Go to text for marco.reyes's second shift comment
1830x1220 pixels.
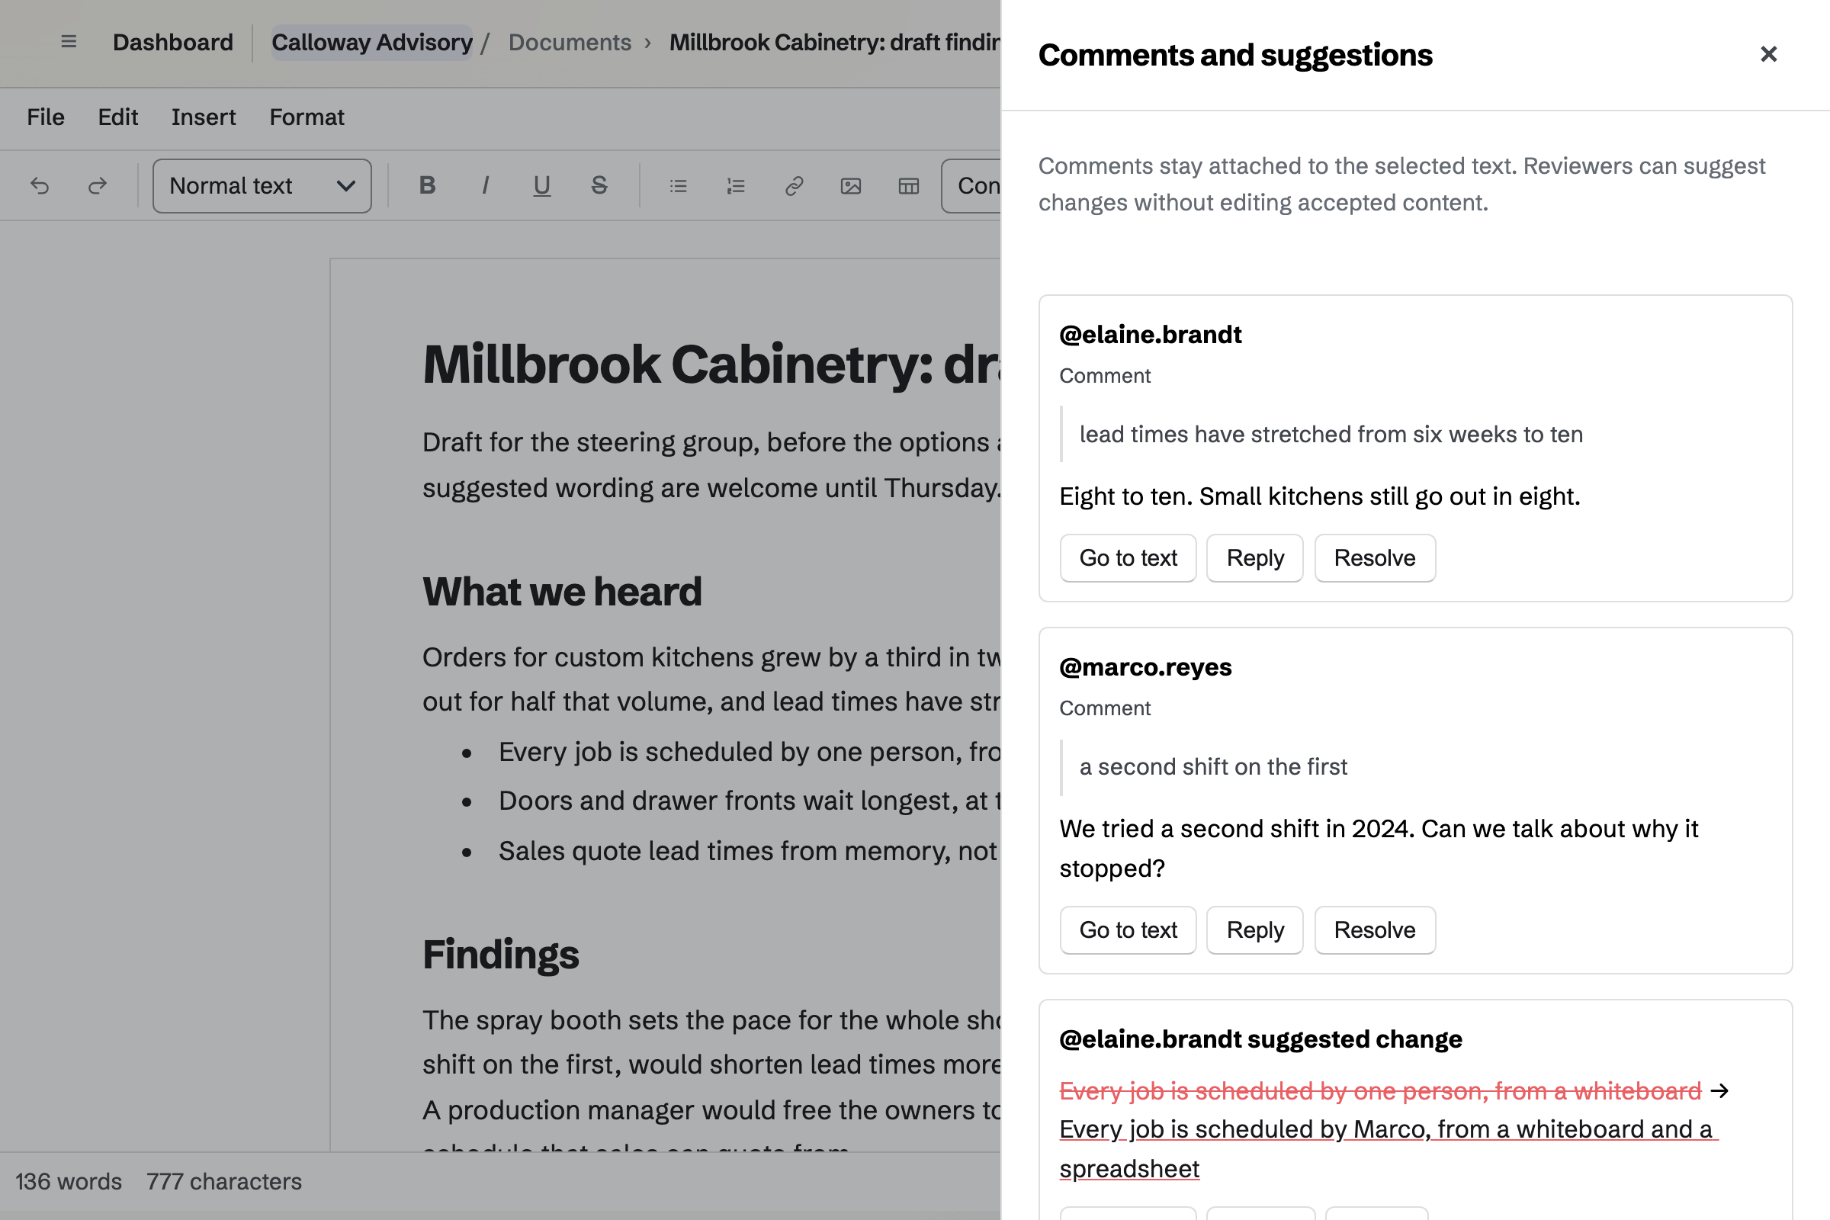point(1128,929)
